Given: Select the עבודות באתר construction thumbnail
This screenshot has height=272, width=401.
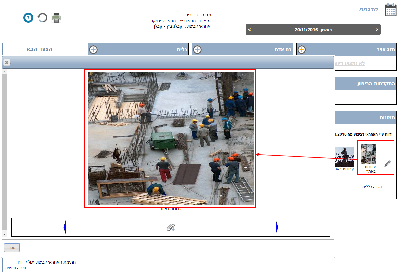Looking at the screenshot, I should pos(368,154).
